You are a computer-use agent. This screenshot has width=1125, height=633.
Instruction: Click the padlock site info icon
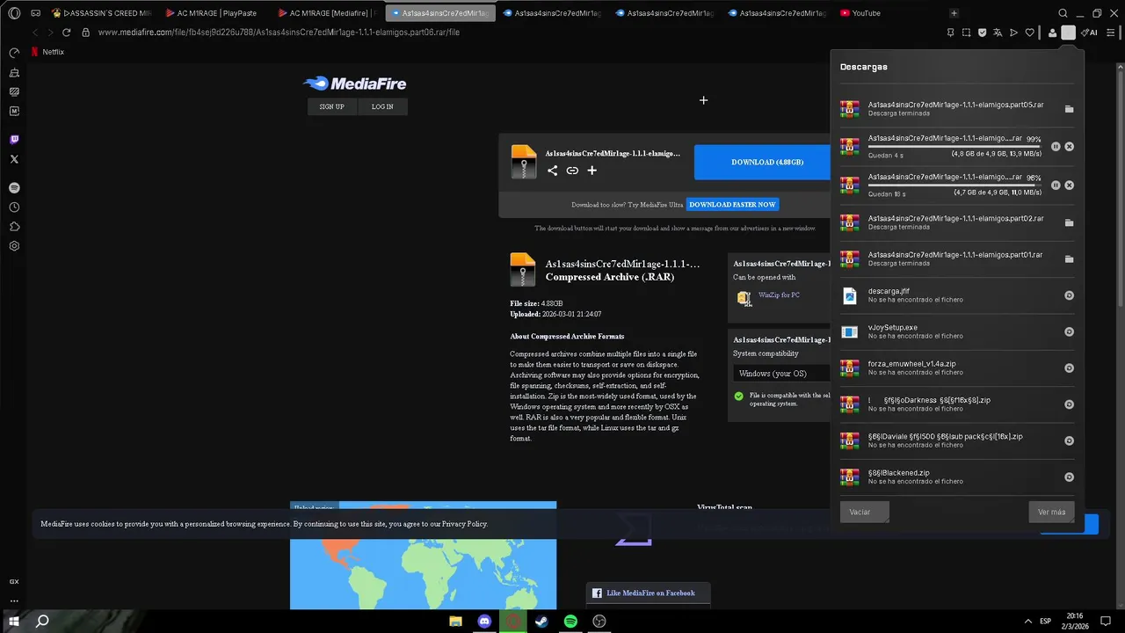tap(85, 33)
